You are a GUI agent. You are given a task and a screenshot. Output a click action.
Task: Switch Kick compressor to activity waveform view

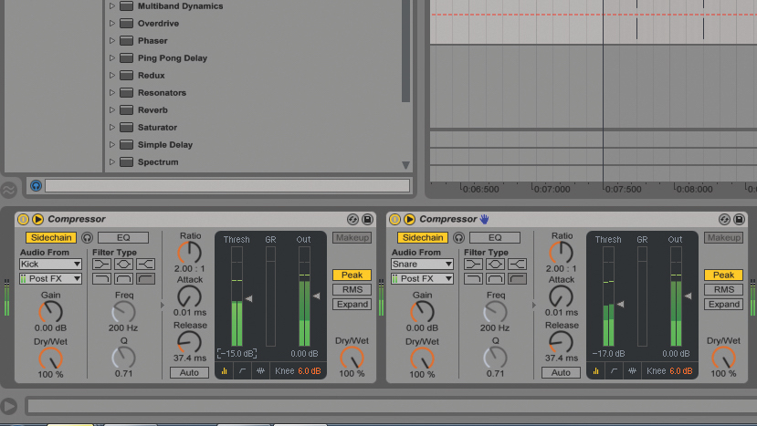(260, 371)
